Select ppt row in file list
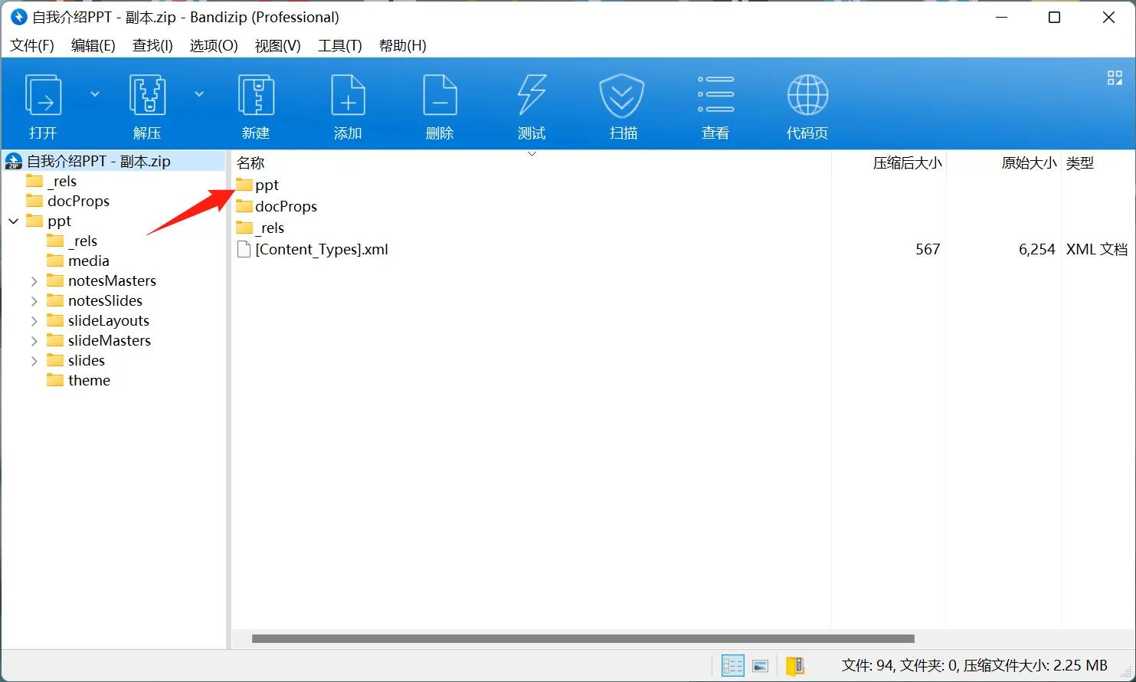The image size is (1136, 682). 267,185
